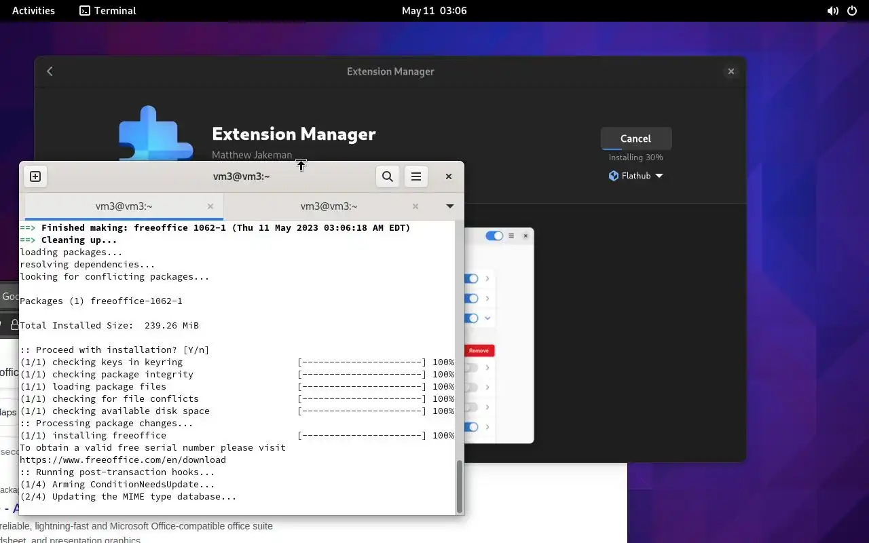Image resolution: width=869 pixels, height=543 pixels.
Task: Click the 'Proceed with installation? [Y/n]' line
Action: point(115,350)
